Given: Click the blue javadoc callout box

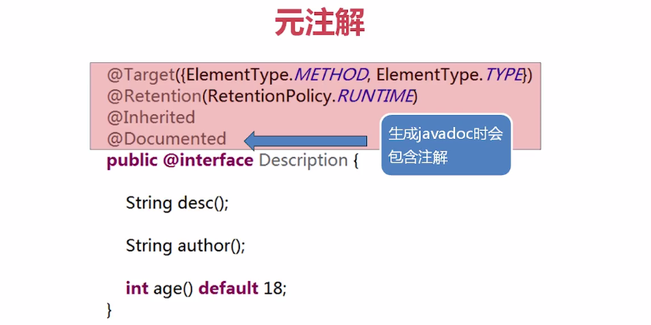Looking at the screenshot, I should (x=446, y=145).
